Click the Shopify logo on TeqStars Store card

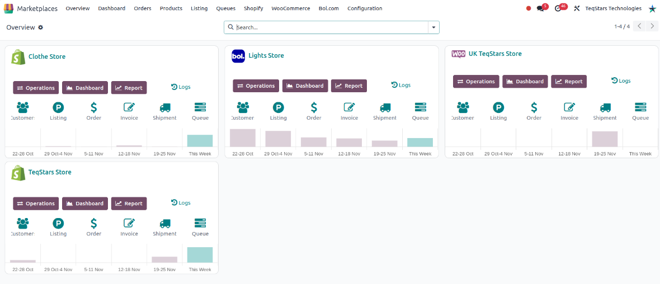point(18,173)
